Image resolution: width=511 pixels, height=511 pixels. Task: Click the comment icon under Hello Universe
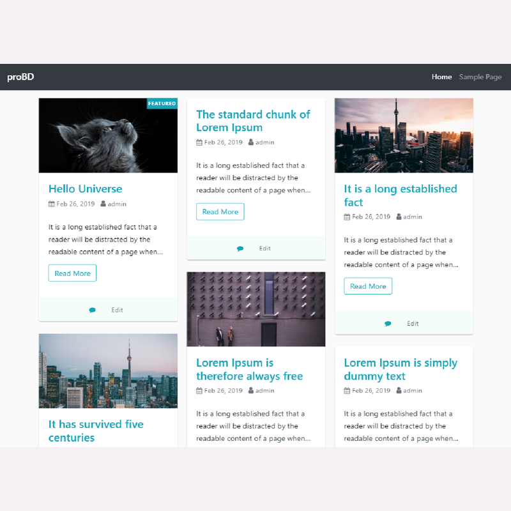[x=93, y=310]
